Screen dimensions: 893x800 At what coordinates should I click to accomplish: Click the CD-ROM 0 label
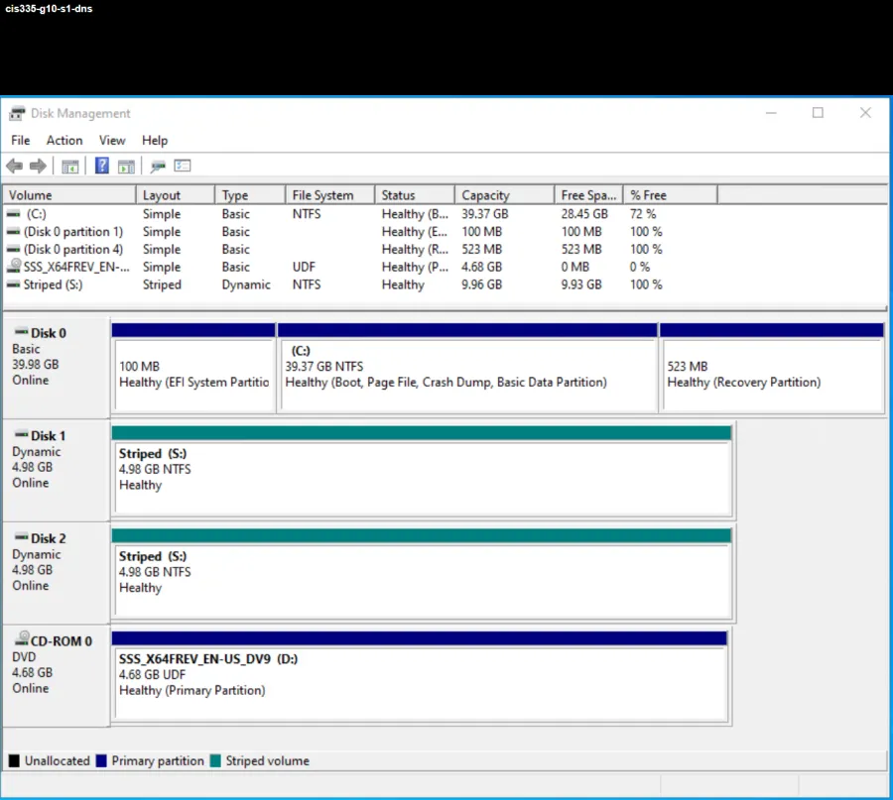(61, 641)
